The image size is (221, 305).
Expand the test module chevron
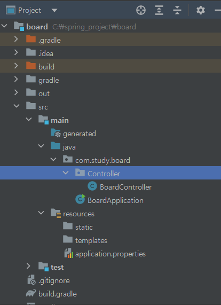(x=28, y=266)
